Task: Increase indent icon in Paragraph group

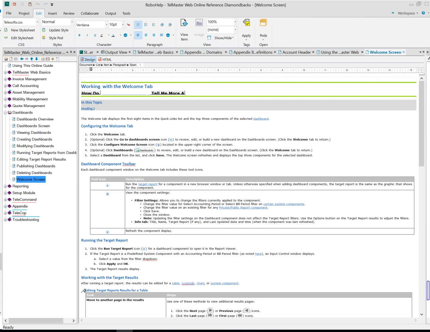Action: pyautogui.click(x=170, y=25)
